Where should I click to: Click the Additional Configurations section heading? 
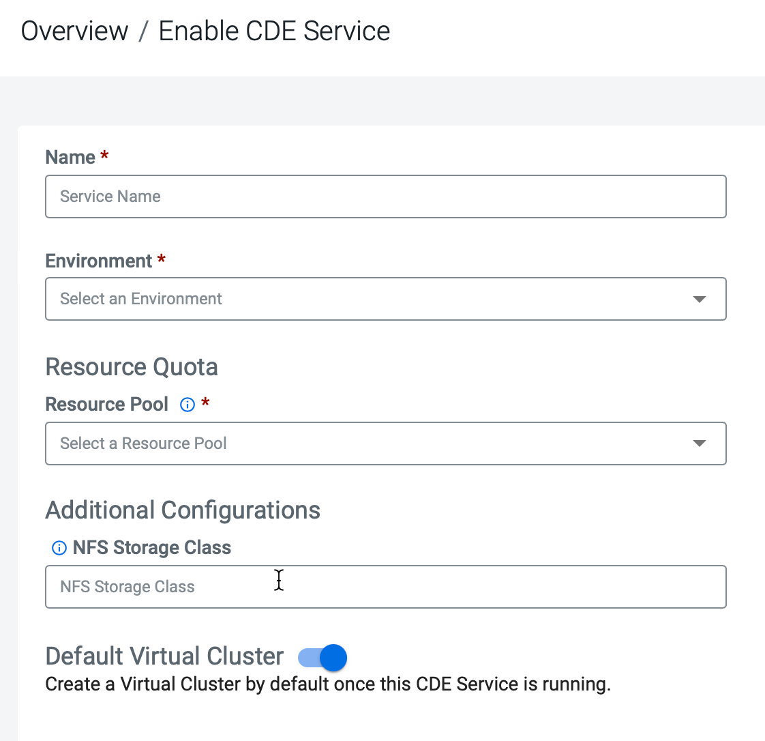click(183, 510)
